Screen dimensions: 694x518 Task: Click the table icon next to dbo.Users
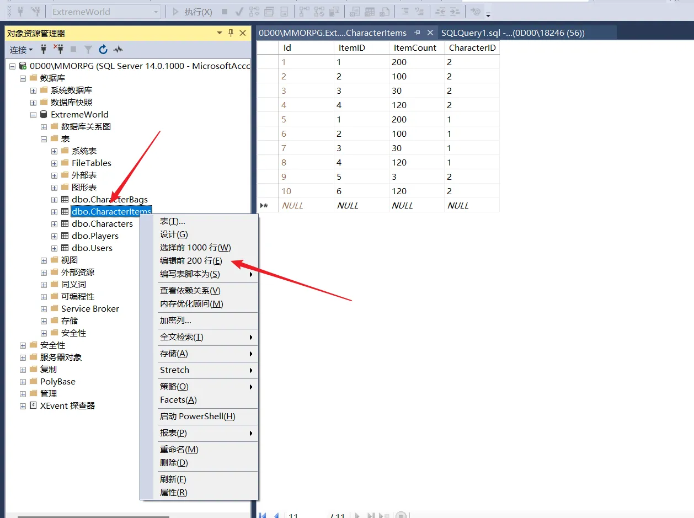point(65,248)
